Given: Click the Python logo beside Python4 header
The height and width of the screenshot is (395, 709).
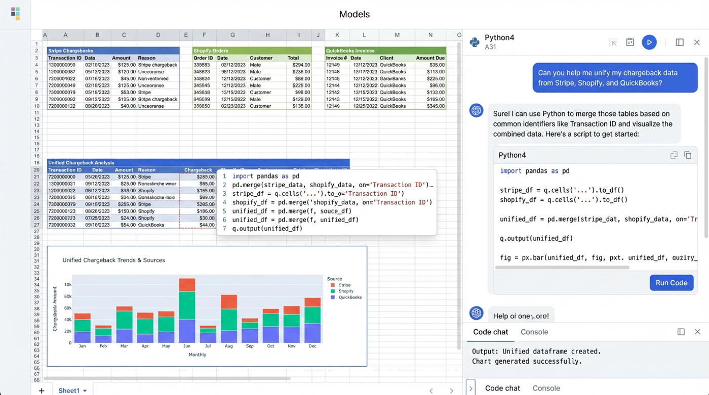Looking at the screenshot, I should pyautogui.click(x=475, y=42).
